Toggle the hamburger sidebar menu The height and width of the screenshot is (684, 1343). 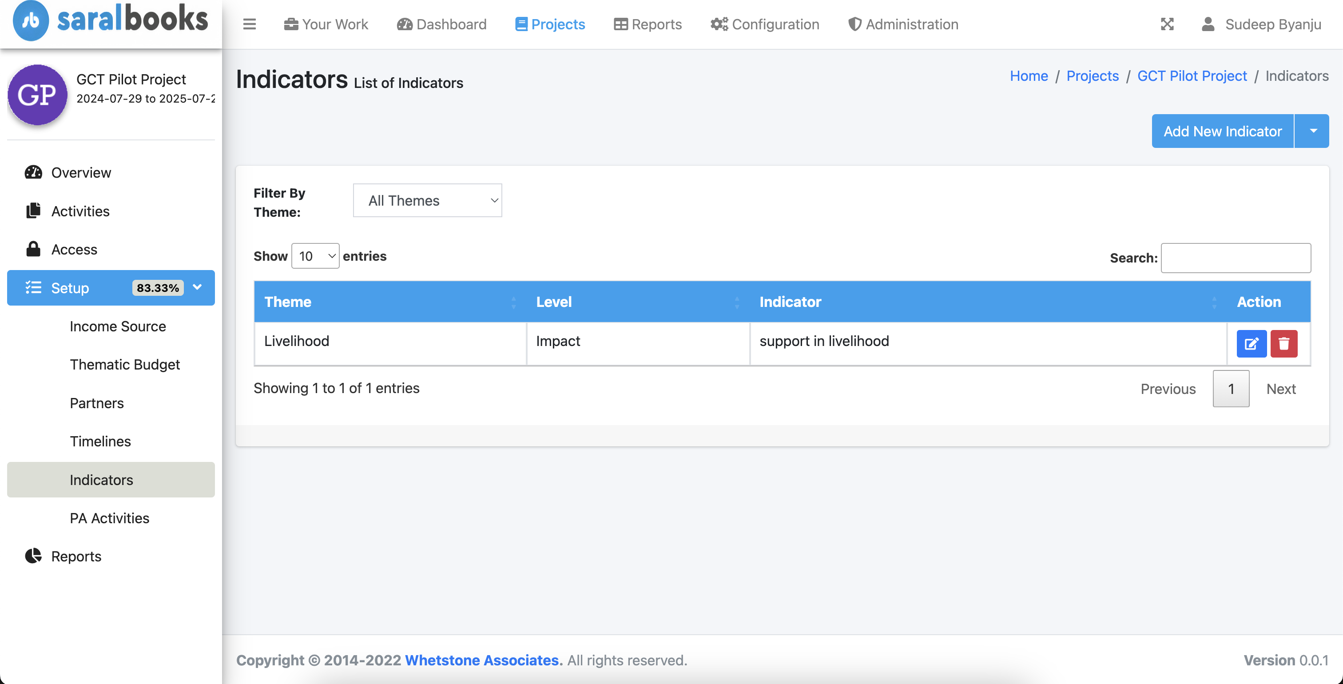(x=249, y=24)
